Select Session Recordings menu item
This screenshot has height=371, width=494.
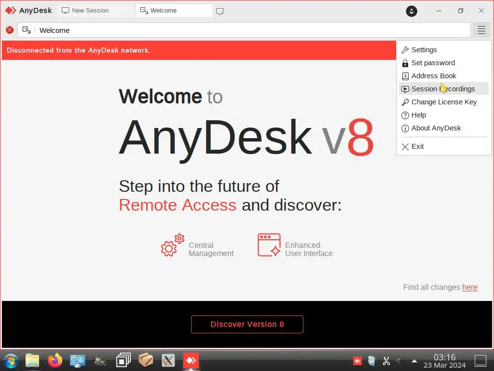tap(444, 89)
